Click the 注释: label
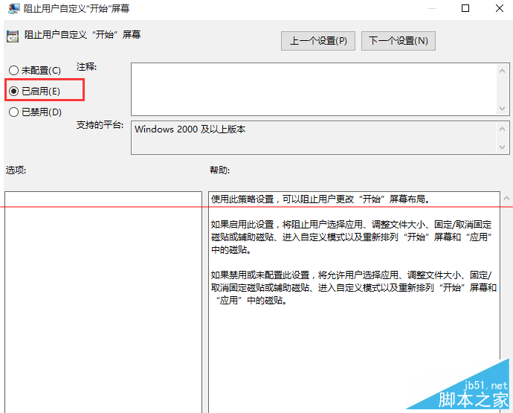The width and height of the screenshot is (513, 413). pos(87,67)
